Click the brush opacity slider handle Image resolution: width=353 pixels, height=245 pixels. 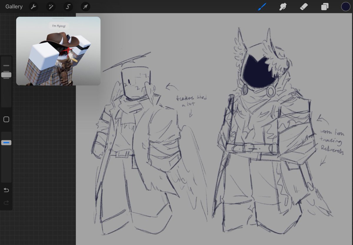[6, 143]
